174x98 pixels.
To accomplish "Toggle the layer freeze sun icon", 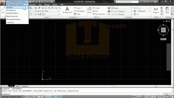I will pos(38,14).
